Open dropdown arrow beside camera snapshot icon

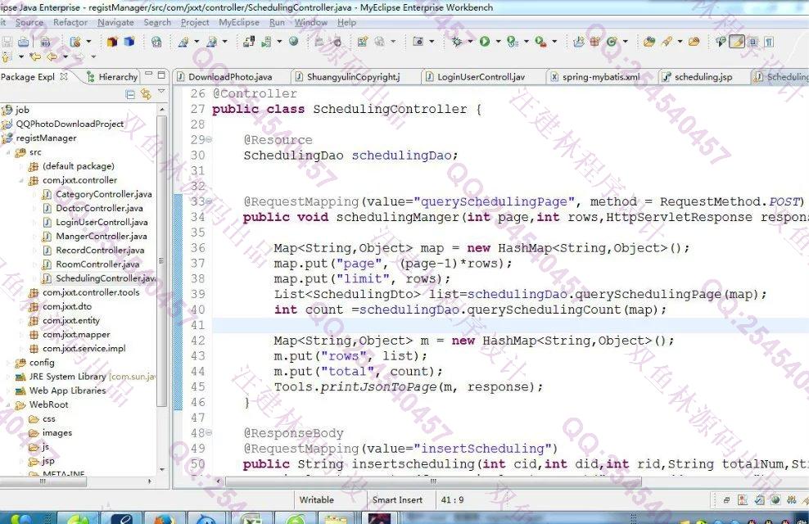coord(432,41)
